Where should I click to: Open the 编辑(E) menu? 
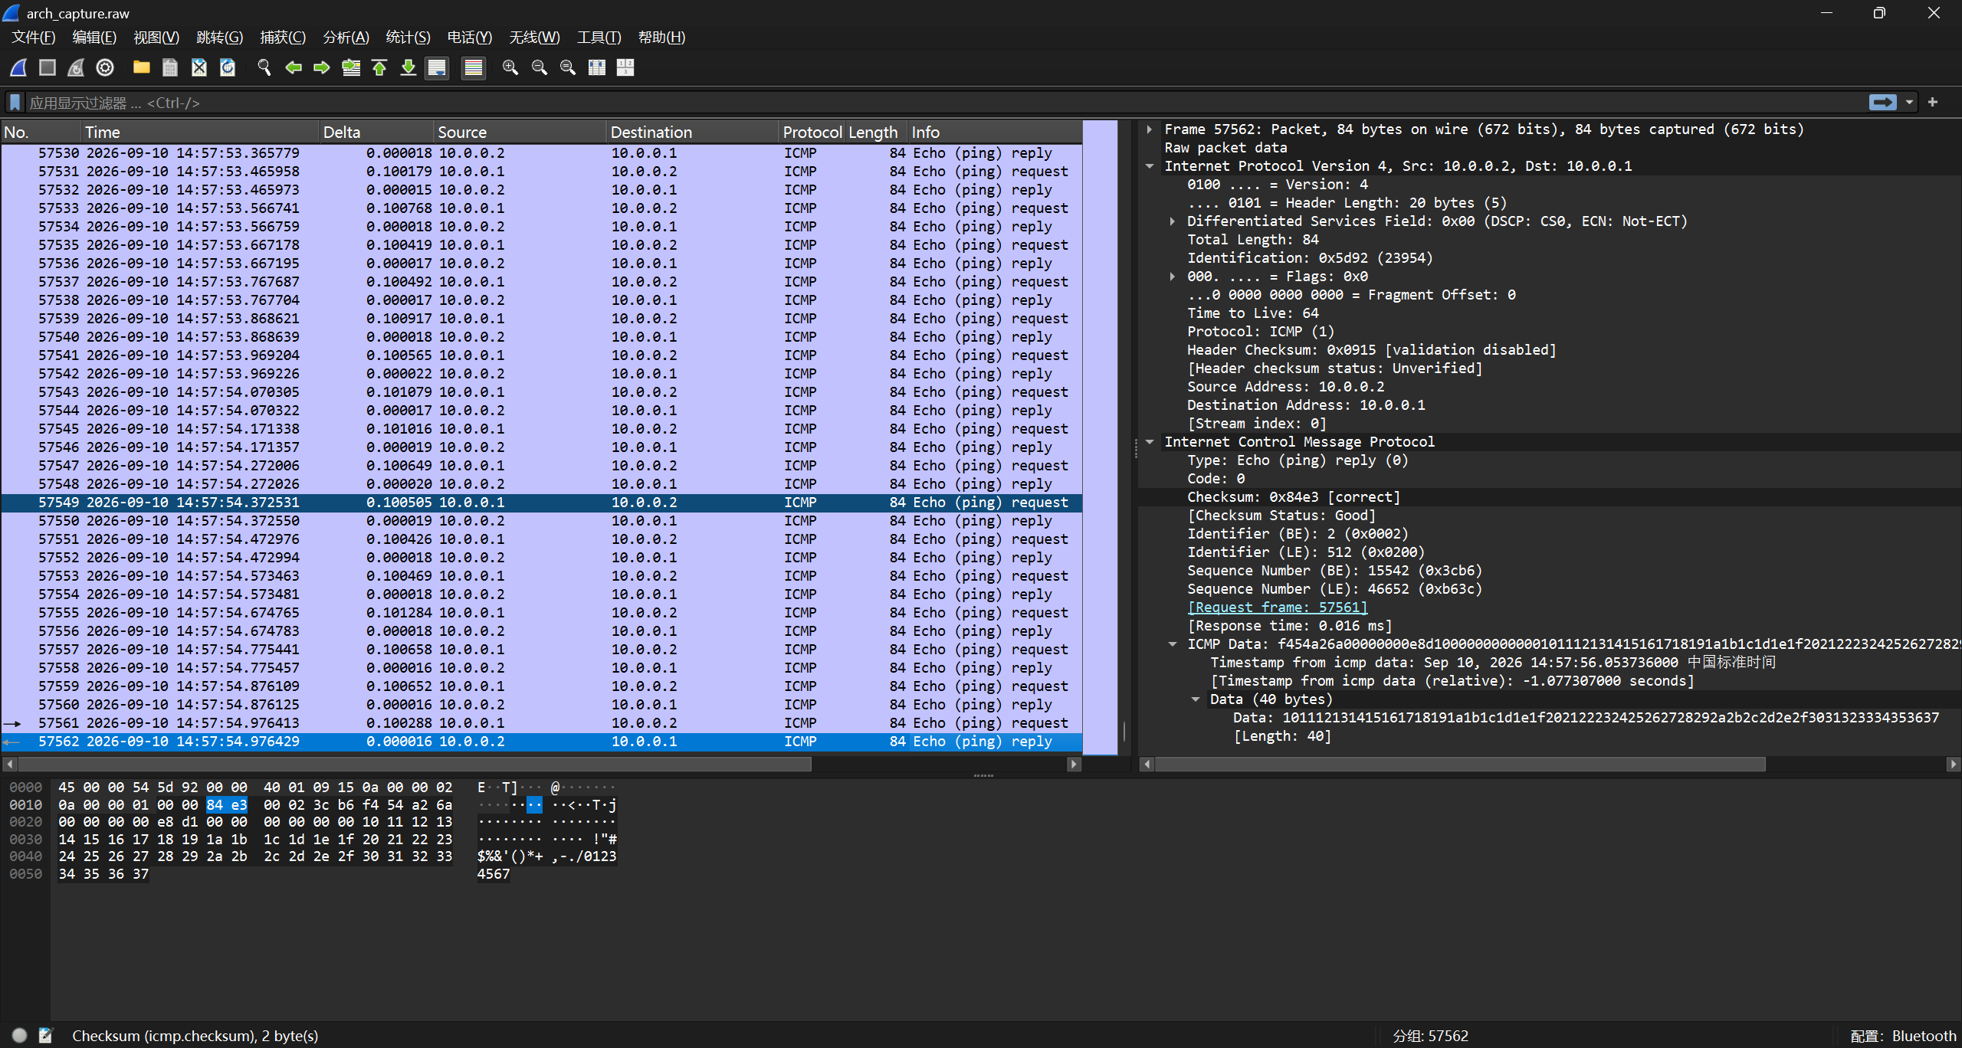(94, 37)
